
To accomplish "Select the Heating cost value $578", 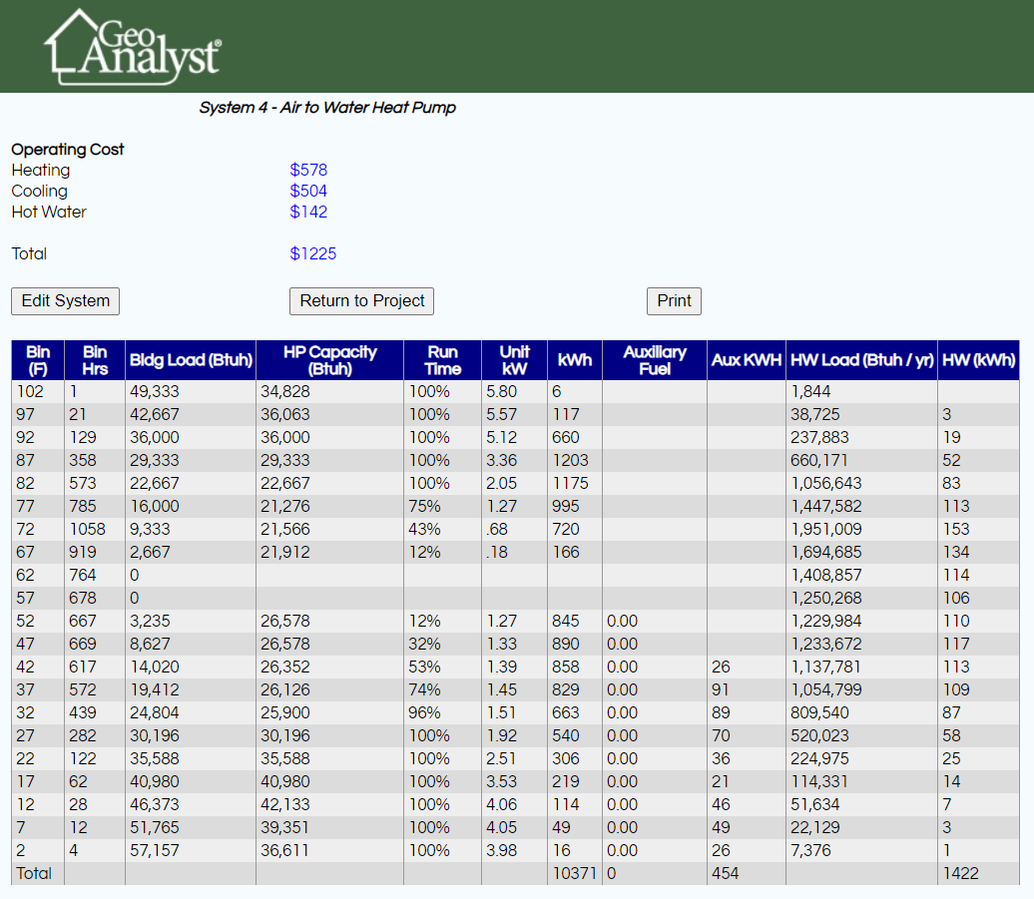I will [308, 170].
